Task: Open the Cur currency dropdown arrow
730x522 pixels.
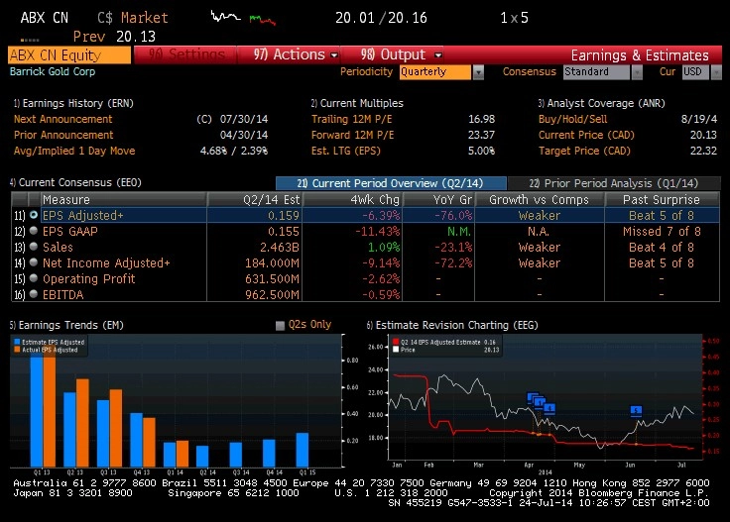Action: tap(716, 72)
